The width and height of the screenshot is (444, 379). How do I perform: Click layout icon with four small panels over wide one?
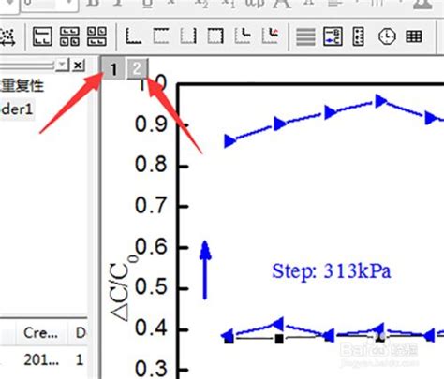click(x=96, y=36)
